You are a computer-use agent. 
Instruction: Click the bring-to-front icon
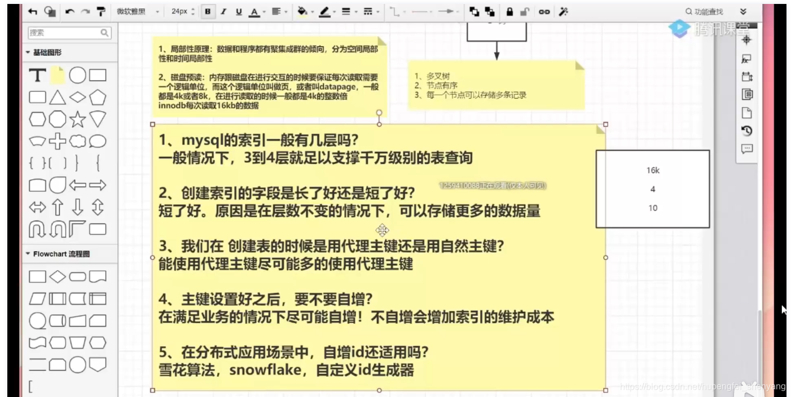(x=474, y=11)
